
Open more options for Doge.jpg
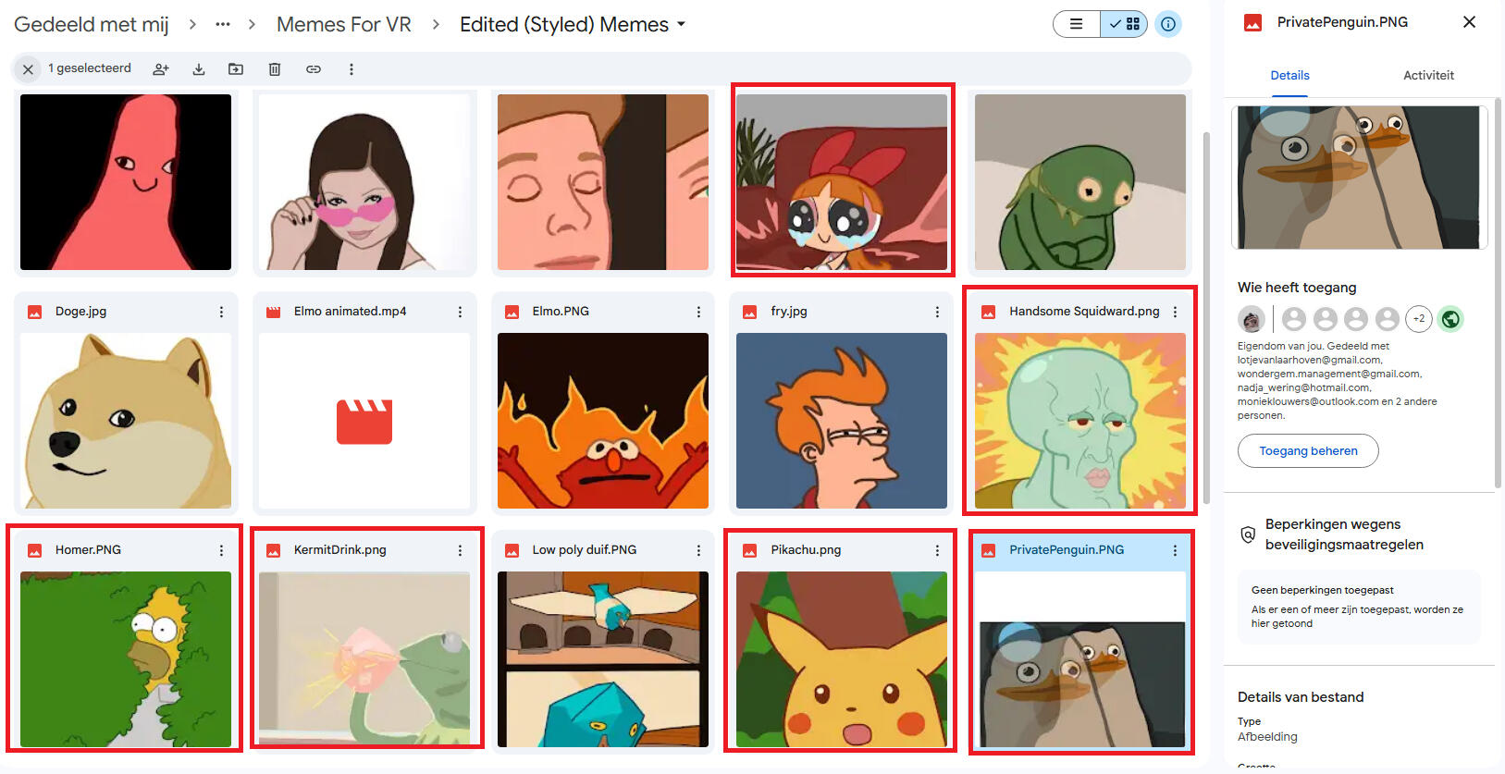[221, 313]
